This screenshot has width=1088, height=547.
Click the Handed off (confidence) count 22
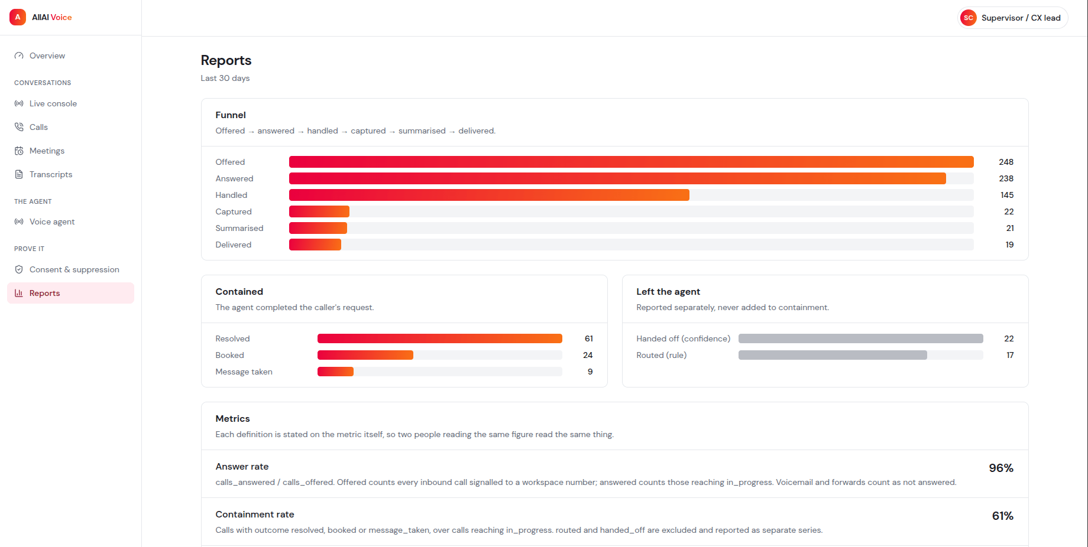coord(1009,338)
